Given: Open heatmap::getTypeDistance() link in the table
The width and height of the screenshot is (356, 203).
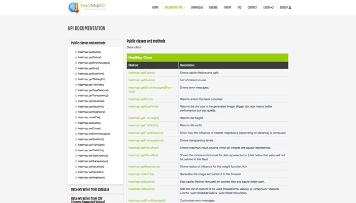Looking at the screenshot, I should 146,133.
